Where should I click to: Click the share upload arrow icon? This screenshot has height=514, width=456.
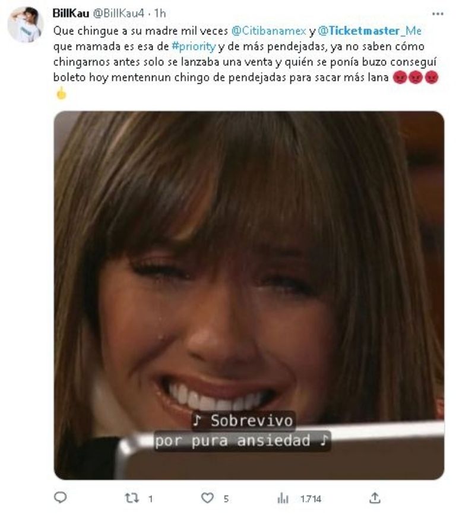375,498
